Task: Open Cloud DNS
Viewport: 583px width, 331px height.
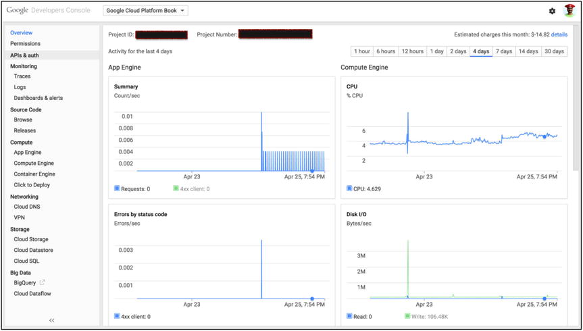Action: coord(27,207)
